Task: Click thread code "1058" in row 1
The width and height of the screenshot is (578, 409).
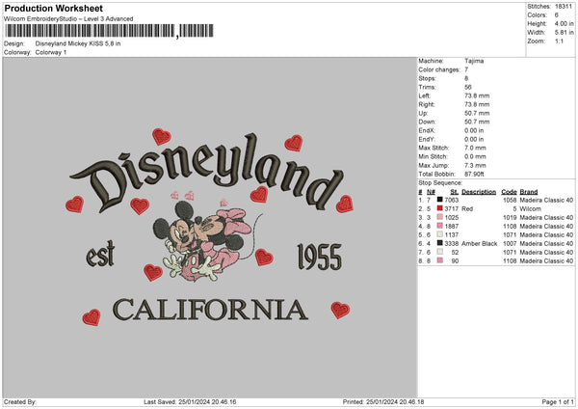Action: click(x=510, y=200)
